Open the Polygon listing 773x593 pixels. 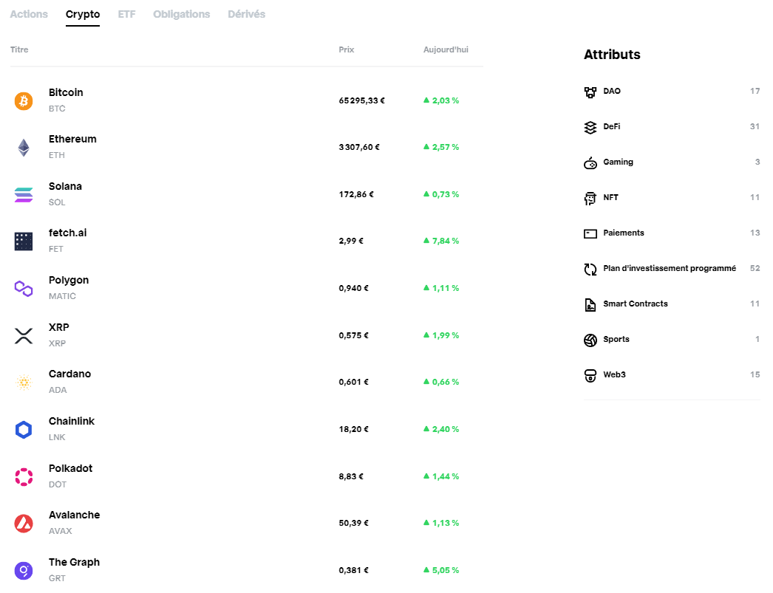pos(247,288)
